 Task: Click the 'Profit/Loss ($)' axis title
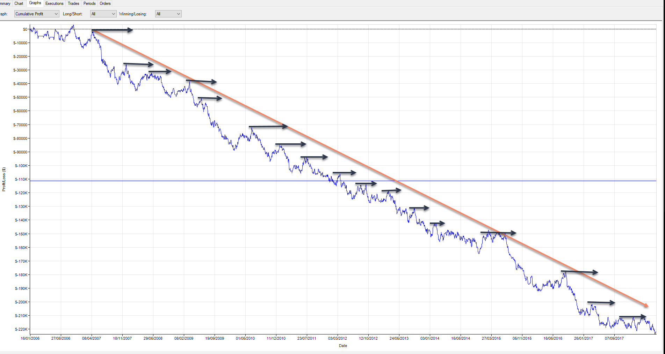point(4,179)
